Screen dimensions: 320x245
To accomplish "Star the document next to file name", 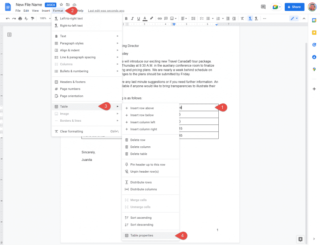I will point(61,4).
